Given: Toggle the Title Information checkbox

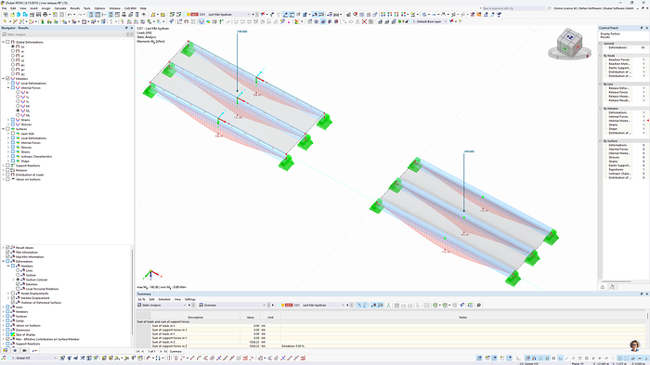Looking at the screenshot, I should [7, 253].
